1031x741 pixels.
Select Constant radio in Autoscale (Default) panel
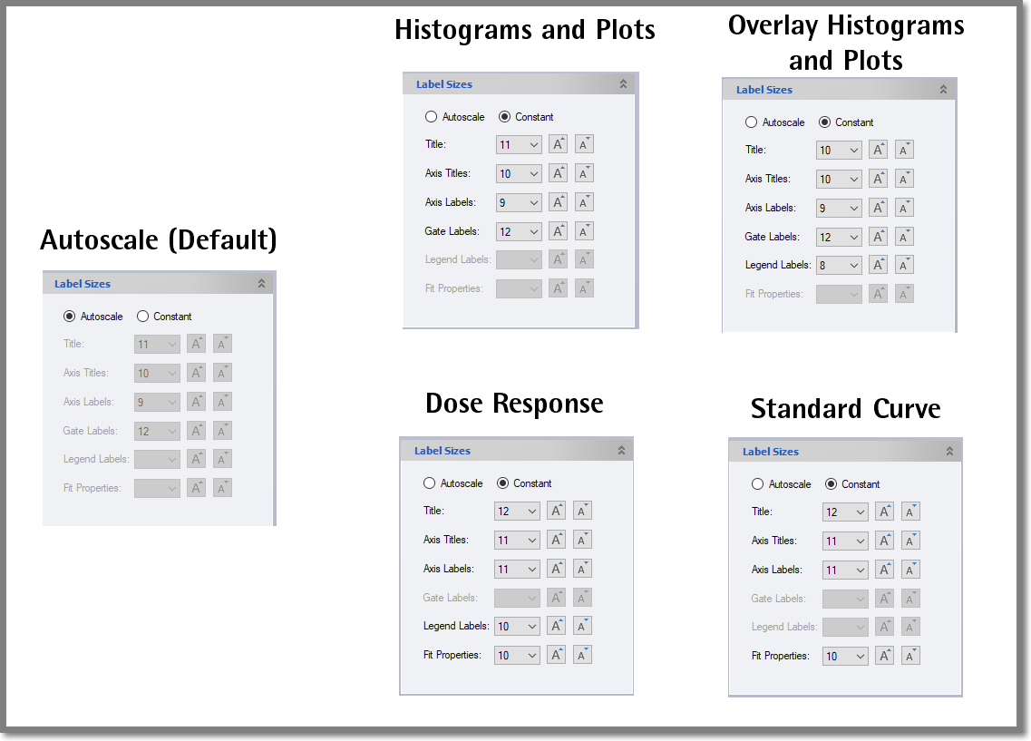pyautogui.click(x=142, y=317)
